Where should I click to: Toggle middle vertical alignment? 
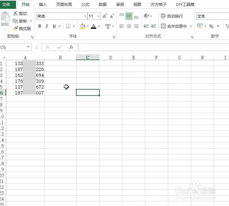click(x=129, y=16)
